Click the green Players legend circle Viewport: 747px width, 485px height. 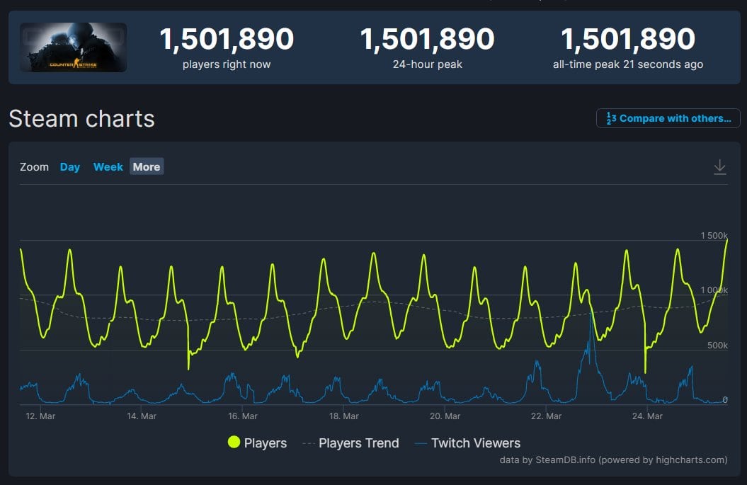pyautogui.click(x=234, y=443)
